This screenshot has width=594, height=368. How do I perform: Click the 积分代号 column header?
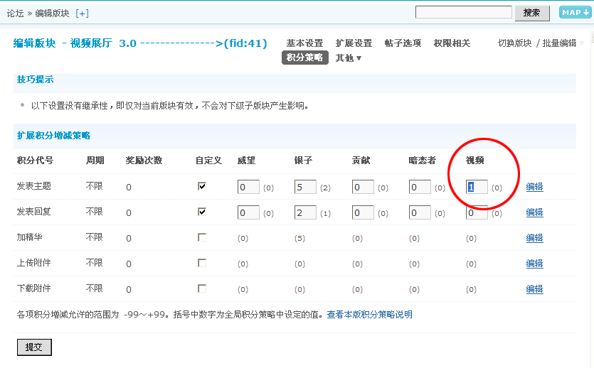point(36,161)
